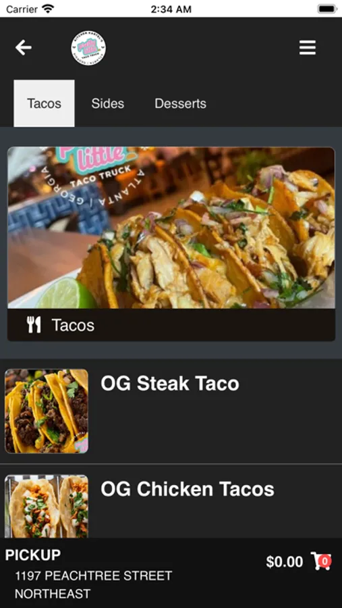This screenshot has width=342, height=608.
Task: Open the shopping cart icon
Action: [320, 561]
